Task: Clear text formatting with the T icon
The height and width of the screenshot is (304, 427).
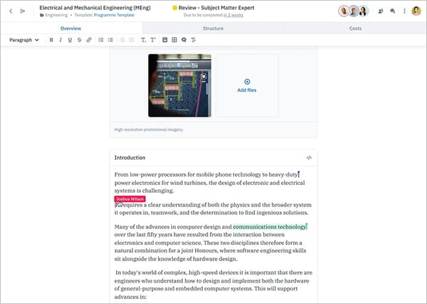Action: (x=193, y=40)
